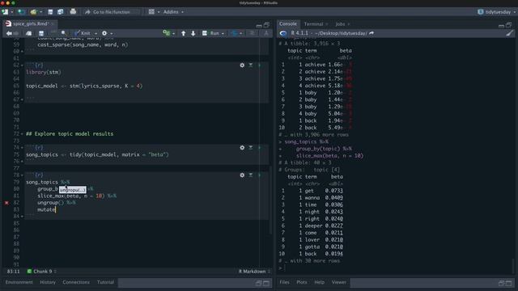The width and height of the screenshot is (518, 291).
Task: Open the Run dropdown arrow
Action: click(223, 33)
